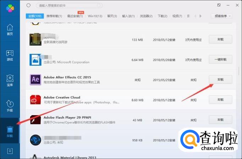
Task: Click the 2015/05/25安装 date cell
Action: tap(164, 80)
